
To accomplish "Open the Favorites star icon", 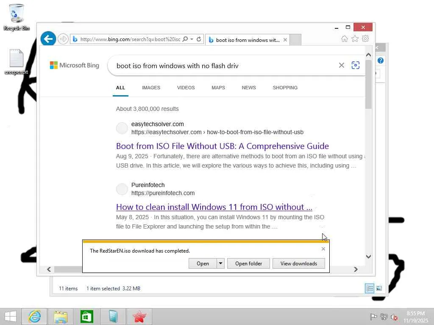I will [355, 39].
